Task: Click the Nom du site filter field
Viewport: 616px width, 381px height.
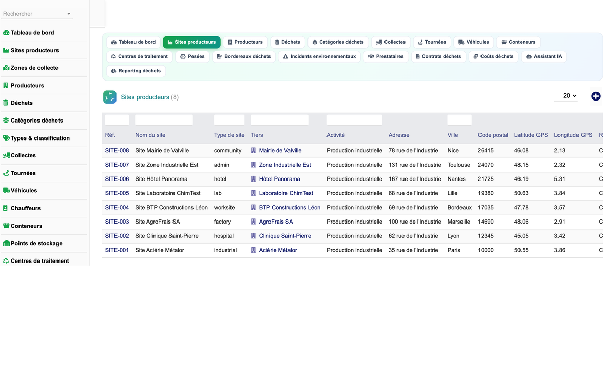Action: [164, 120]
